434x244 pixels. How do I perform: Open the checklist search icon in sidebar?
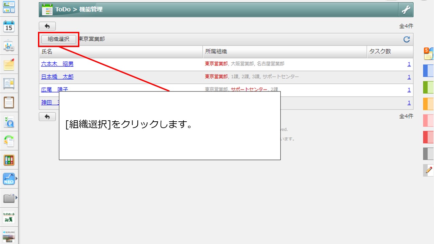9,122
